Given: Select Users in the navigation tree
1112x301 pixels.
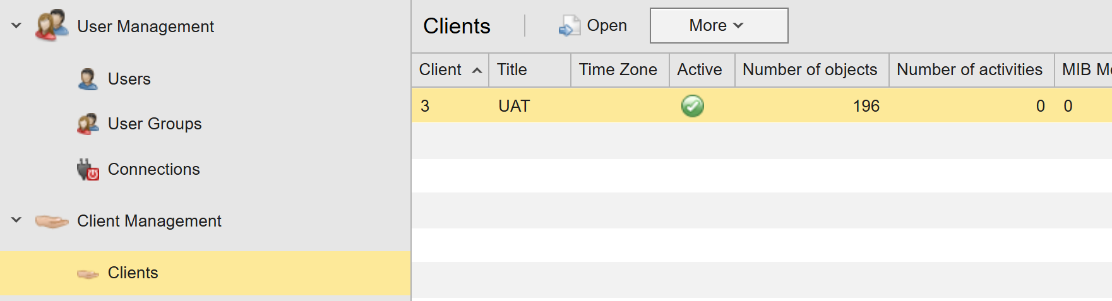Looking at the screenshot, I should (x=129, y=79).
